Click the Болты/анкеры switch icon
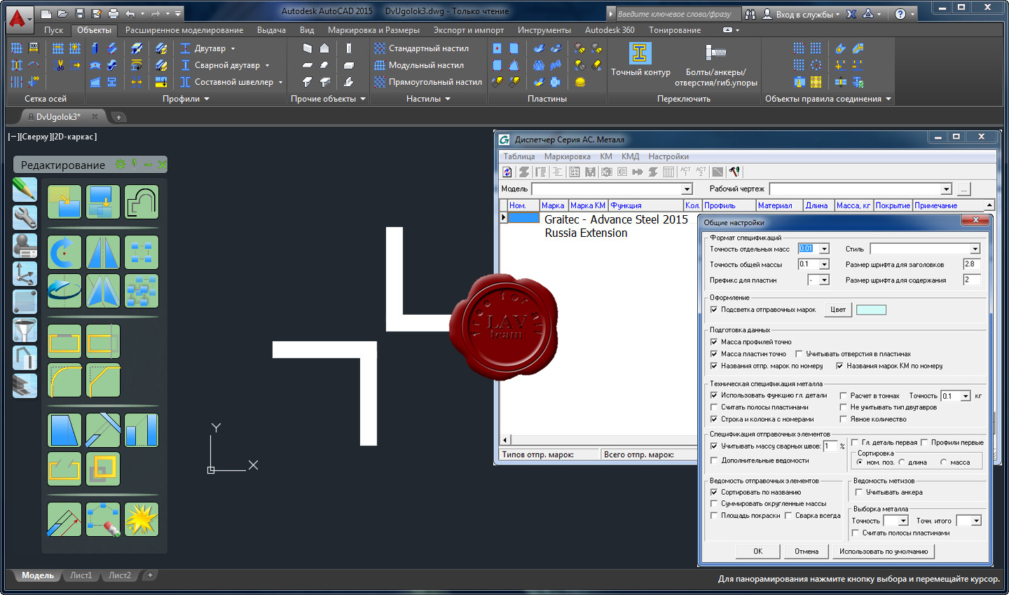The width and height of the screenshot is (1009, 595). [x=715, y=53]
